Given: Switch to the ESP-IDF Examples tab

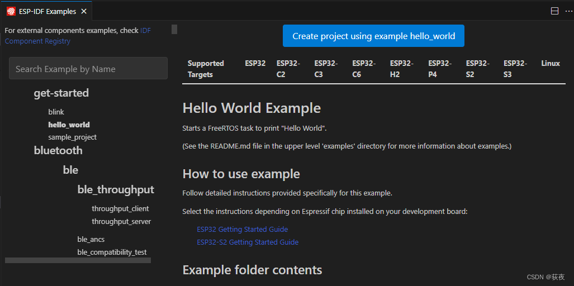Looking at the screenshot, I should (x=47, y=11).
